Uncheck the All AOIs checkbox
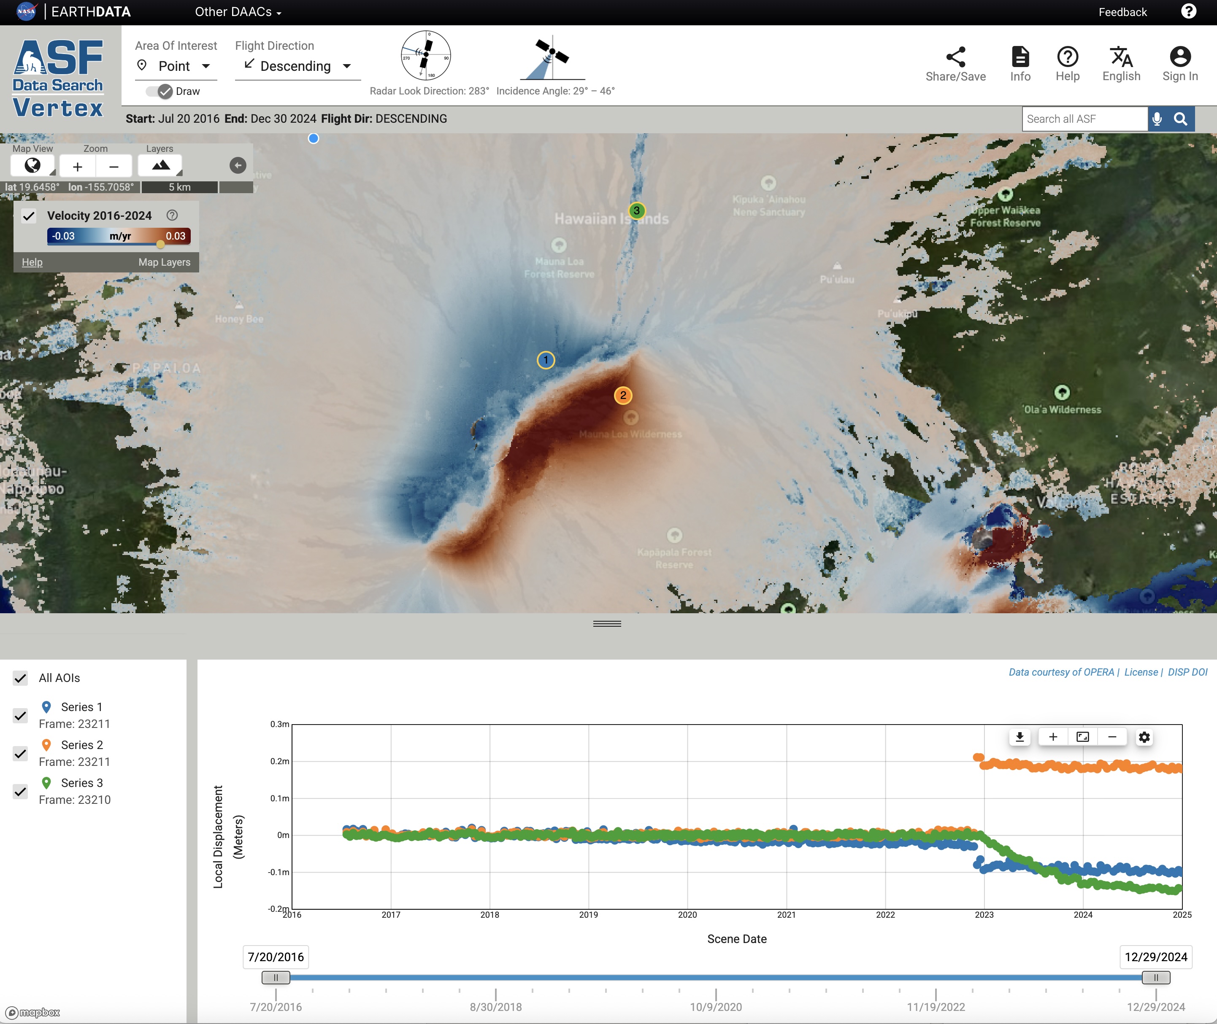 pos(21,677)
